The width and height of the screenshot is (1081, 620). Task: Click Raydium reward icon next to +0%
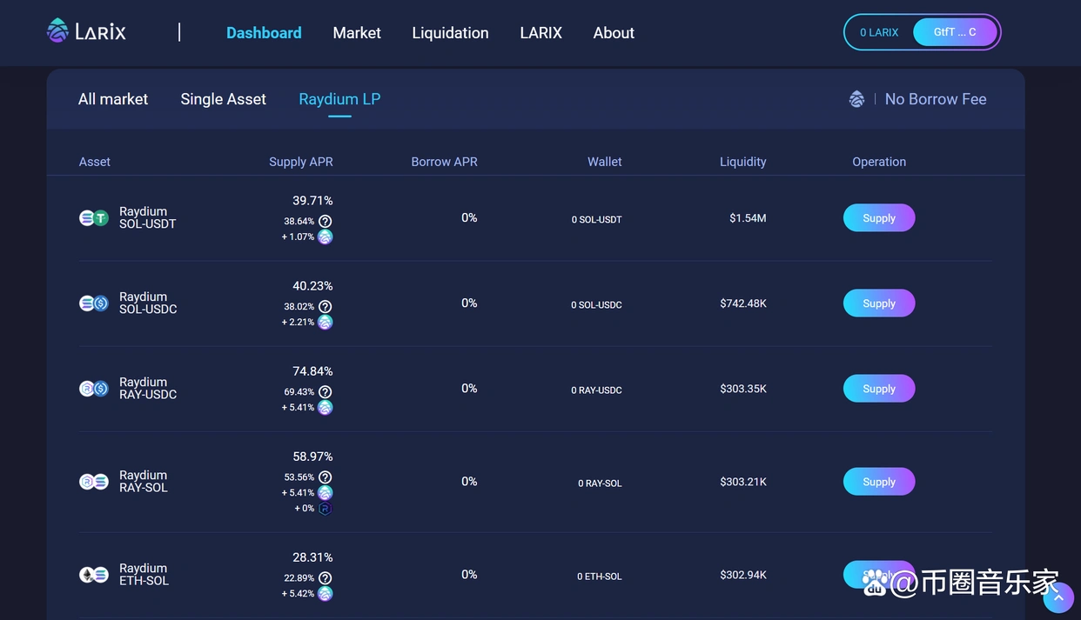[325, 509]
